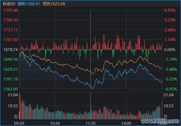Select the 最新1588.41 latest price label
Image resolution: width=181 pixels, height=126 pixels.
click(x=29, y=4)
